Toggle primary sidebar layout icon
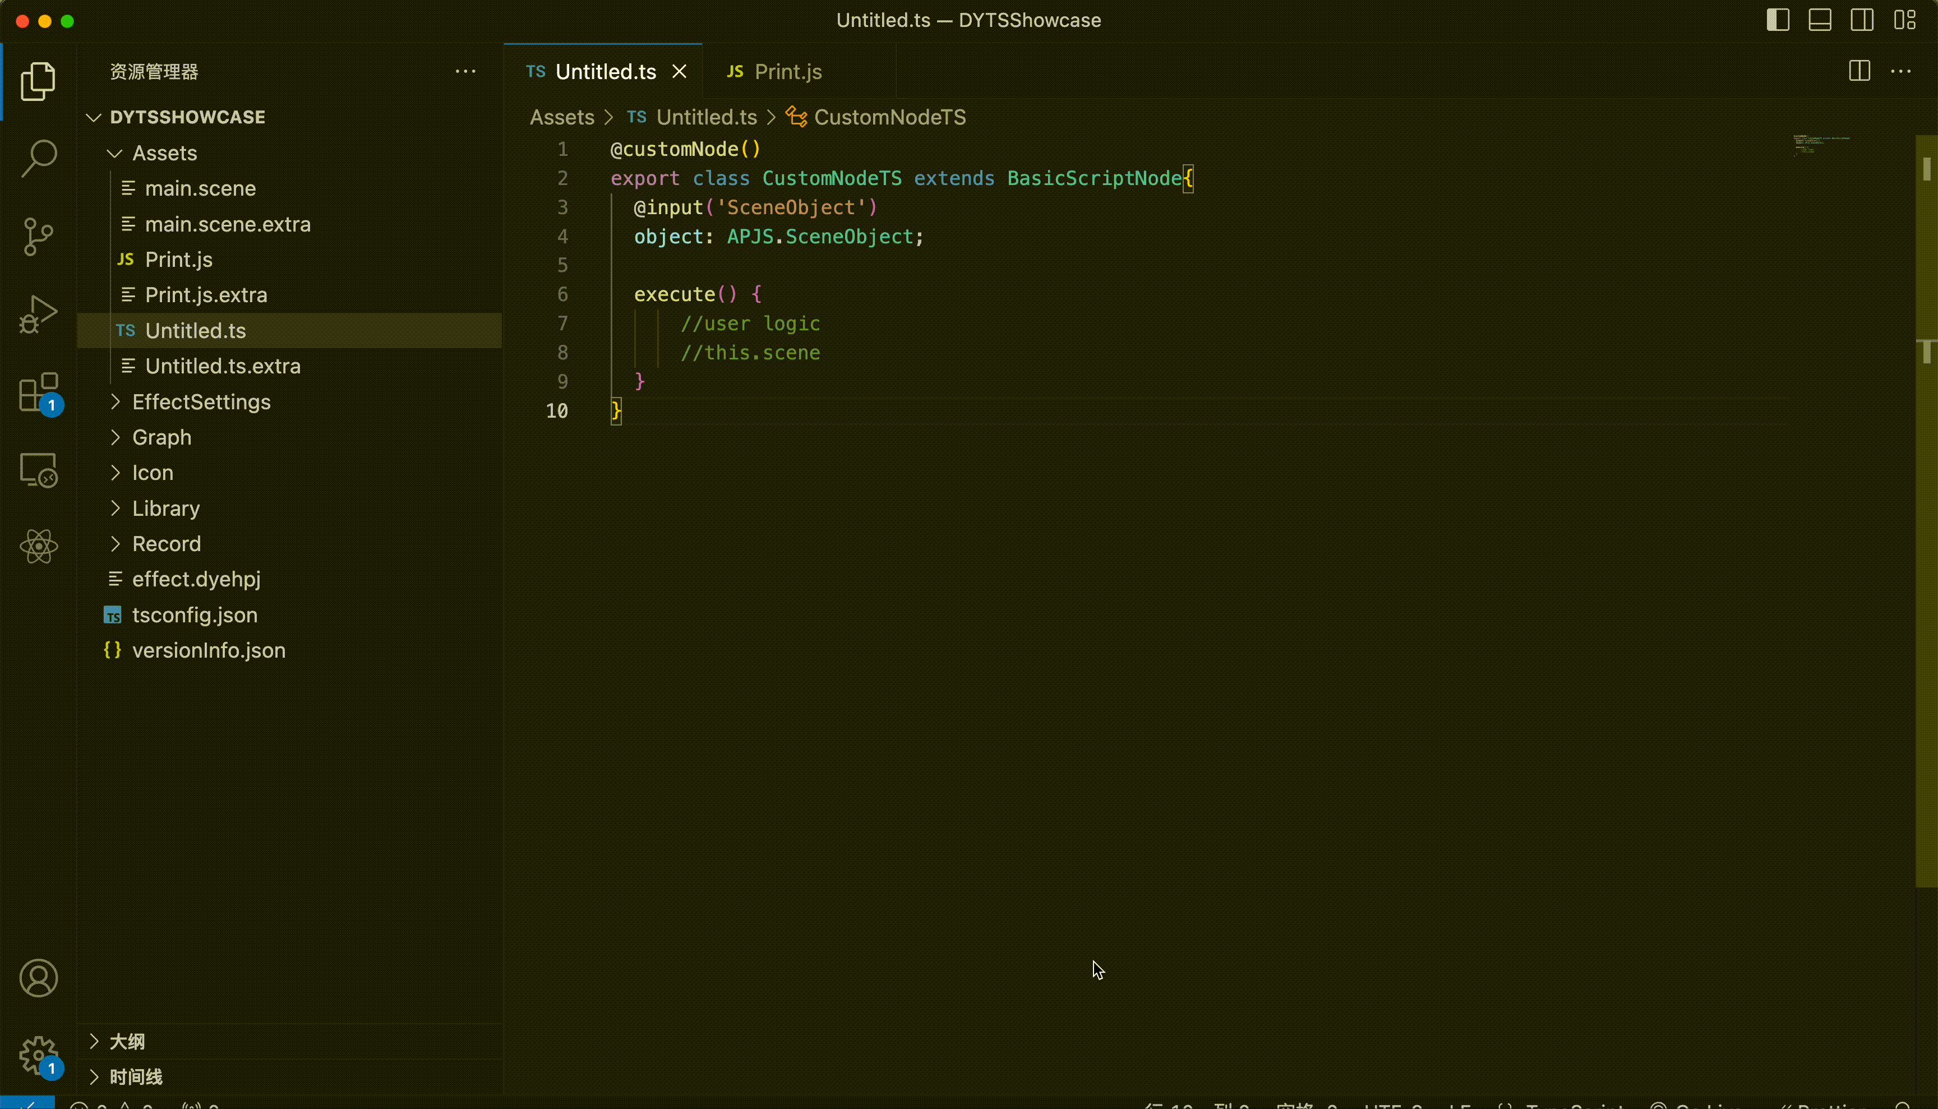Image resolution: width=1938 pixels, height=1109 pixels. [1777, 20]
